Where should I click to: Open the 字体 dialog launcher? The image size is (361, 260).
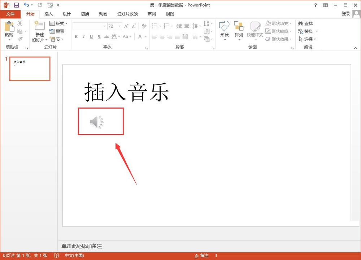coord(147,48)
